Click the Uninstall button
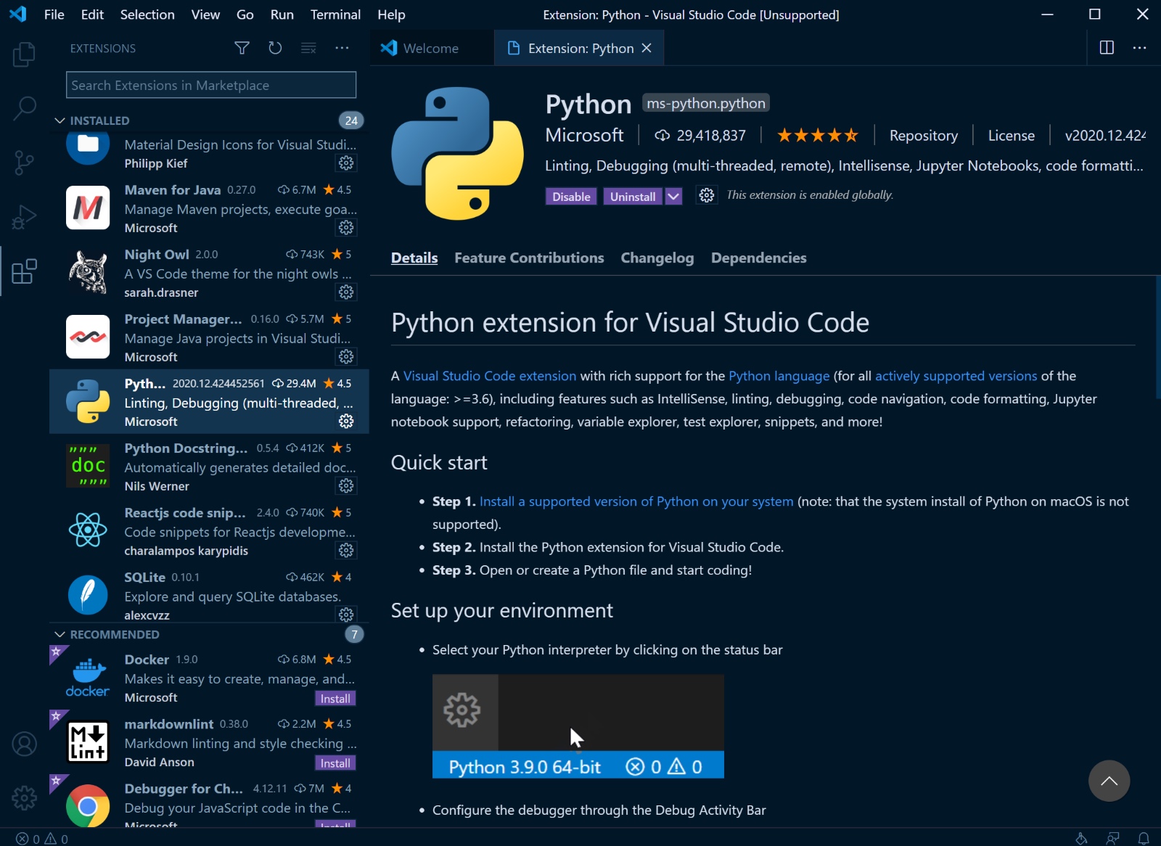The width and height of the screenshot is (1161, 846). (633, 197)
